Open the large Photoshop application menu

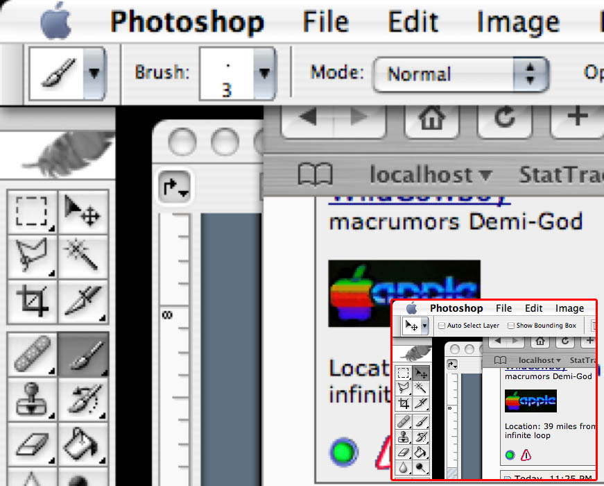[x=187, y=22]
